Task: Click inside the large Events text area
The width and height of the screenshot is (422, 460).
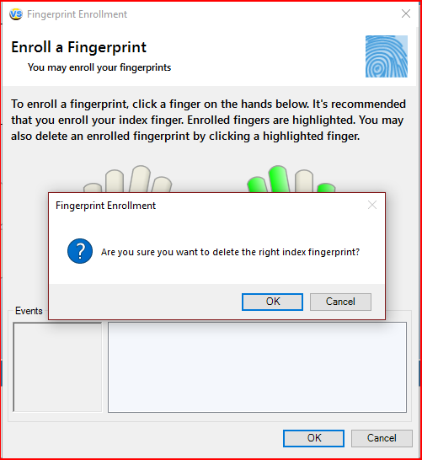Action: (x=257, y=367)
